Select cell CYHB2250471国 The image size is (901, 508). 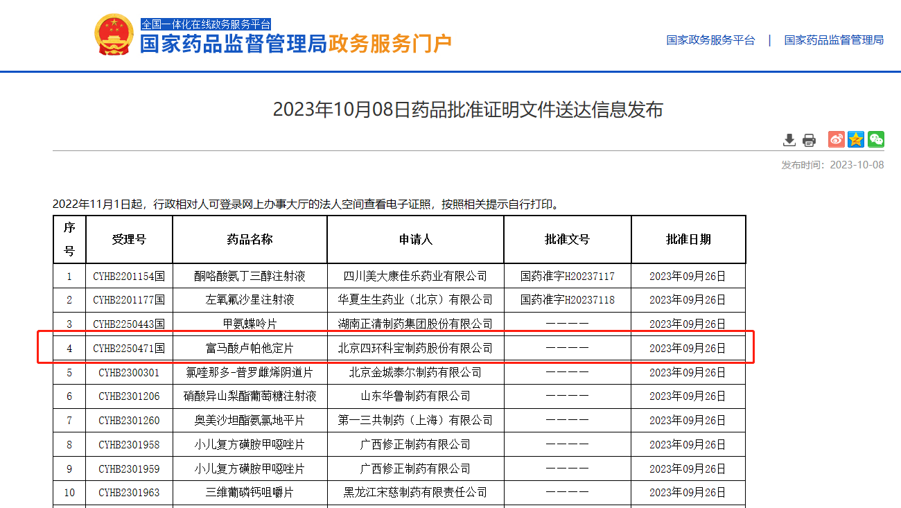coord(129,348)
